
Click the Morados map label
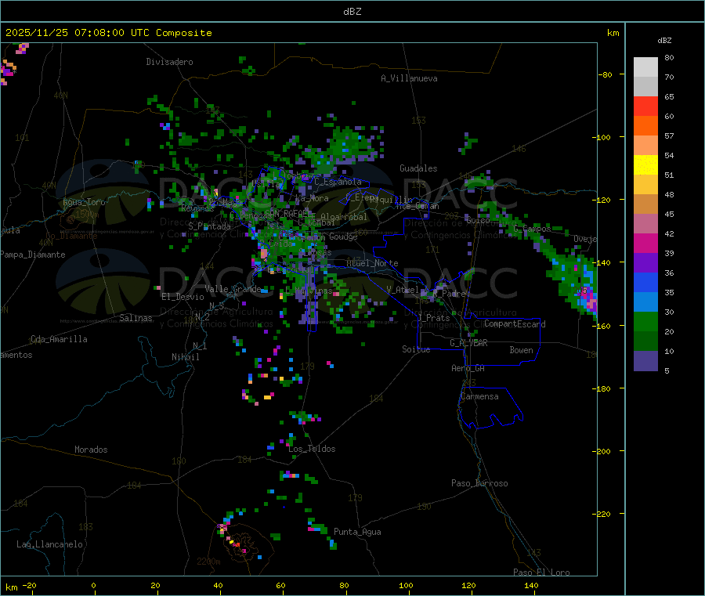[92, 450]
